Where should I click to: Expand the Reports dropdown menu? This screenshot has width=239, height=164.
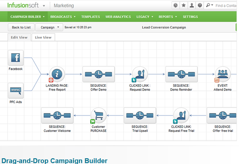click(168, 17)
